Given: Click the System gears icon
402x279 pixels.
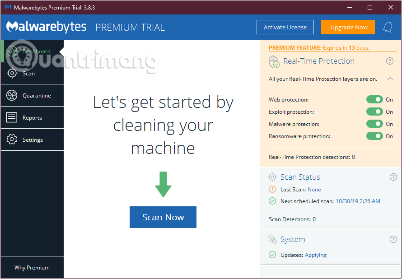Looking at the screenshot, I should coord(272,239).
